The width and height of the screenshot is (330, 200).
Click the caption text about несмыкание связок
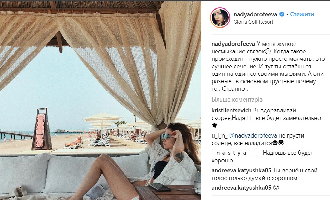[268, 67]
